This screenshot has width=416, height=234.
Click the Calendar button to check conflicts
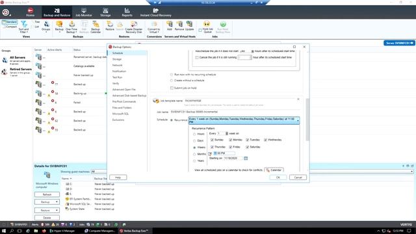pos(274,170)
